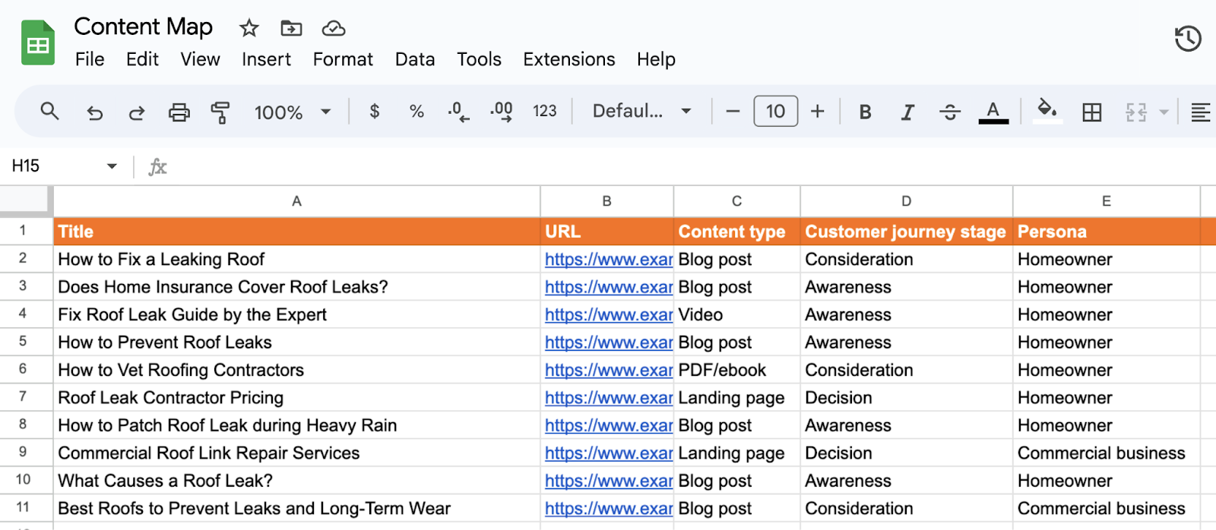Check the cloud document status icon
This screenshot has height=530, width=1216.
pos(334,29)
